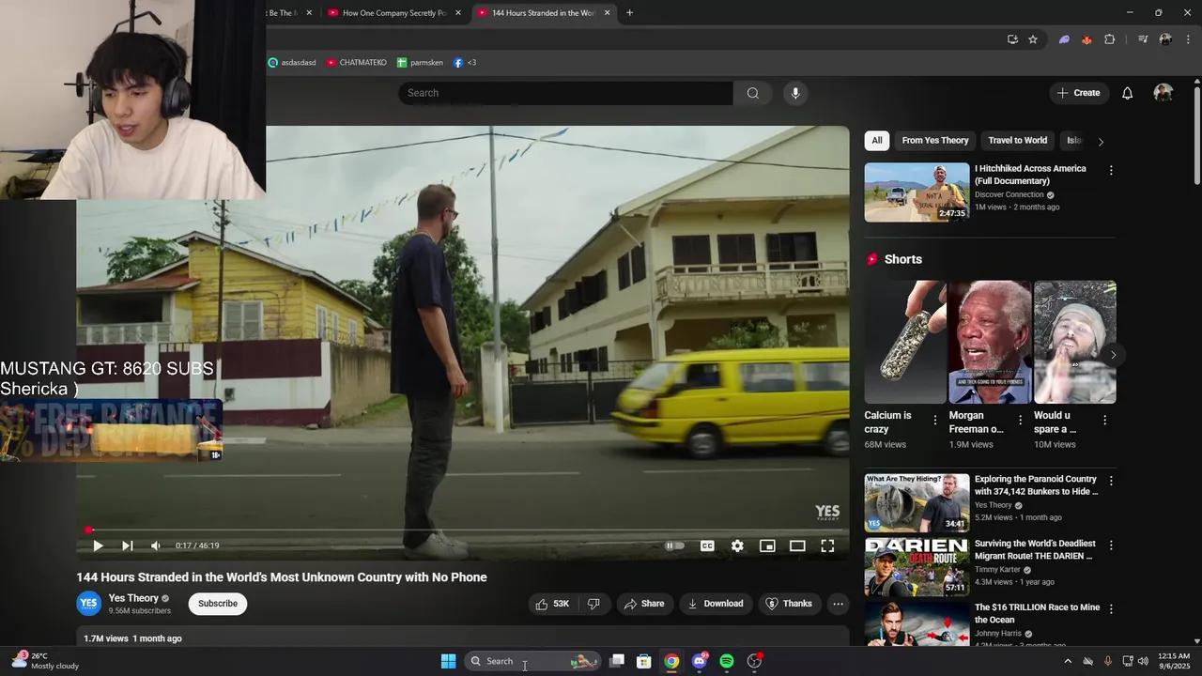The width and height of the screenshot is (1202, 676).
Task: Open Morgan Freeman short
Action: [x=990, y=343]
